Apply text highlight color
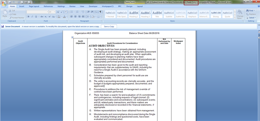The width and height of the screenshot is (260, 121). (x=59, y=17)
